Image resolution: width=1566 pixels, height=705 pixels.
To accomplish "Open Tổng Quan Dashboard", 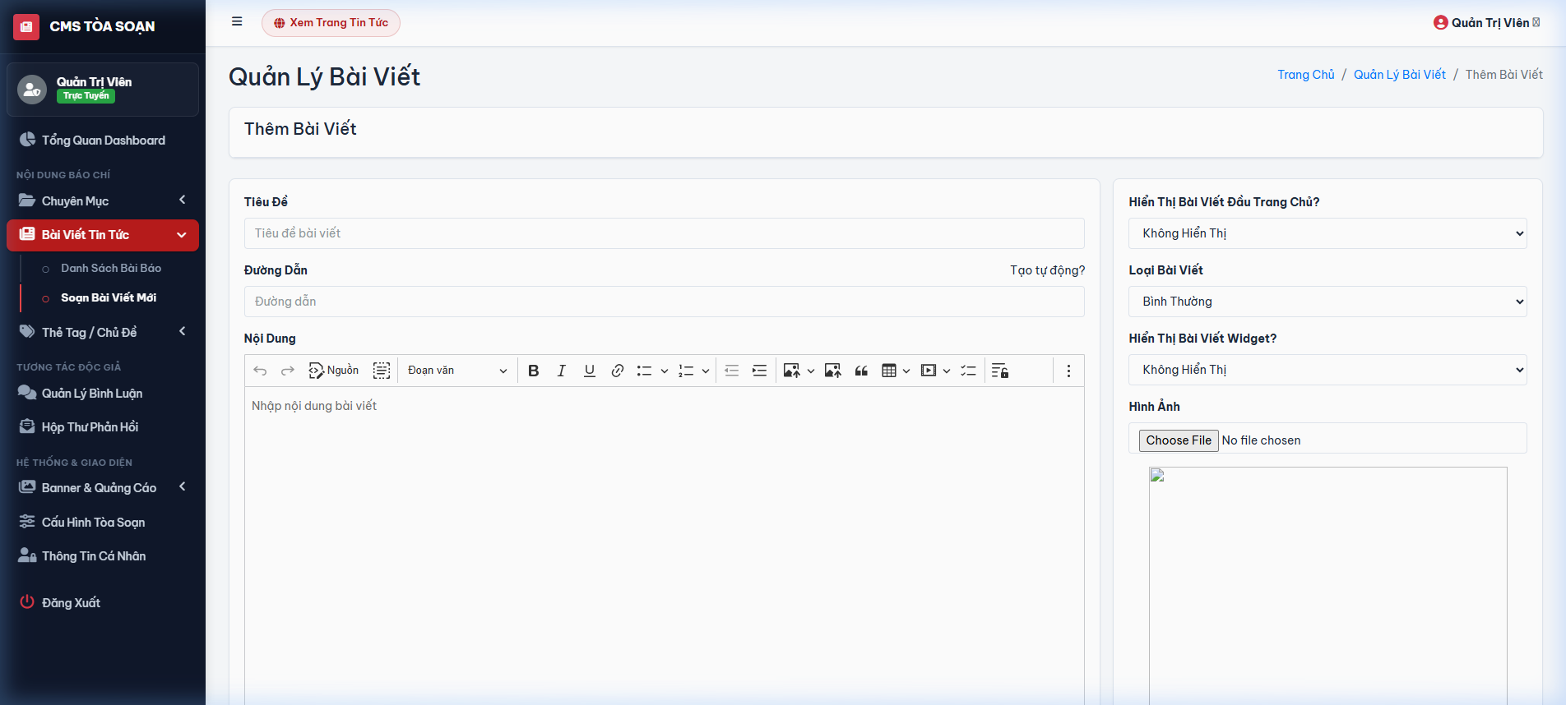I will 103,141.
